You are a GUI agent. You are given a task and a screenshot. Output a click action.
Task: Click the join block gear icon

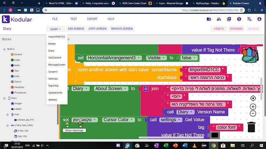tap(146, 89)
